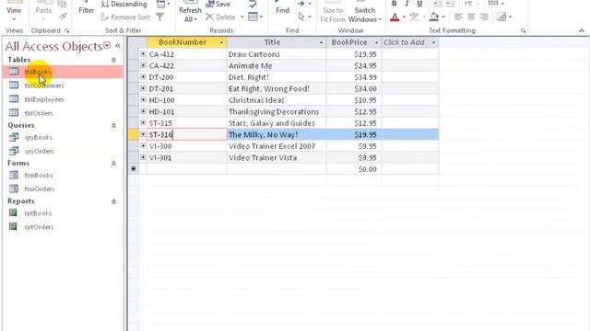Open the frmBooks form
Image resolution: width=590 pixels, height=331 pixels.
tap(63, 176)
